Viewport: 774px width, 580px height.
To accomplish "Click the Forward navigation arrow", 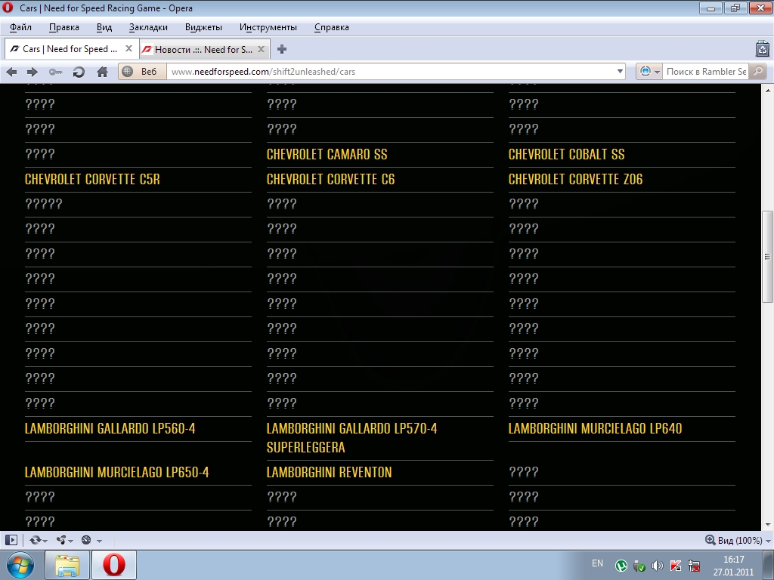I will coord(33,72).
